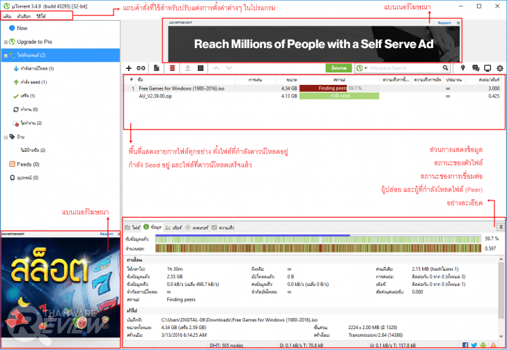507x350 pixels.
Task: Click the U: 0.1 kB/s status entry
Action: (393, 345)
